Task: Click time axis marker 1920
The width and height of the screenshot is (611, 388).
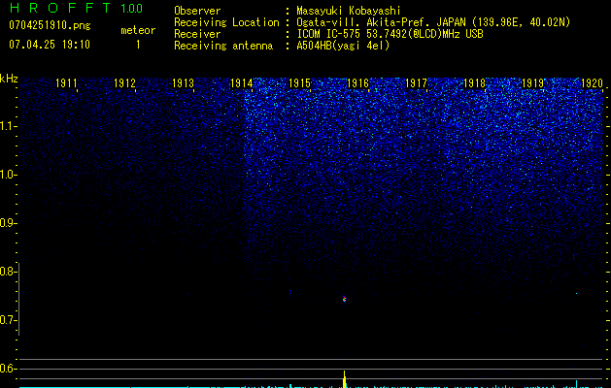Action: [x=592, y=83]
